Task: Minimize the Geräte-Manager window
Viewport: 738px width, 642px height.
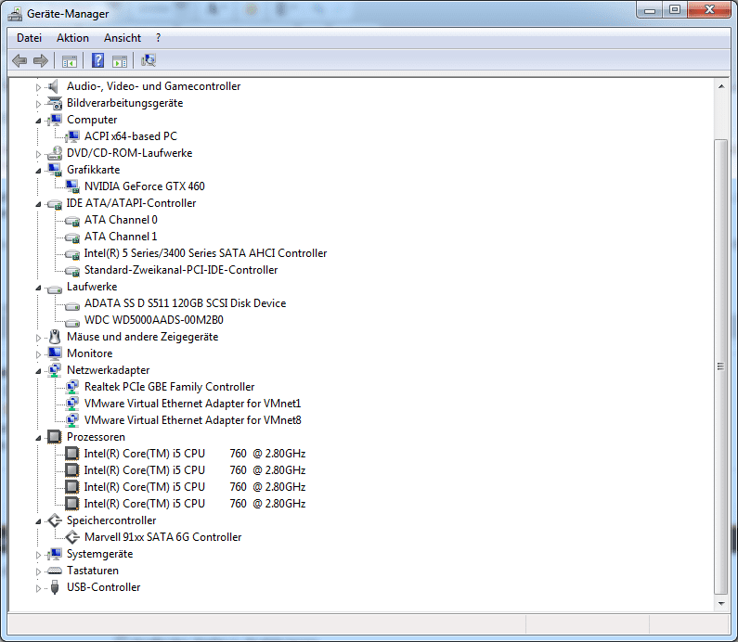Action: click(650, 10)
